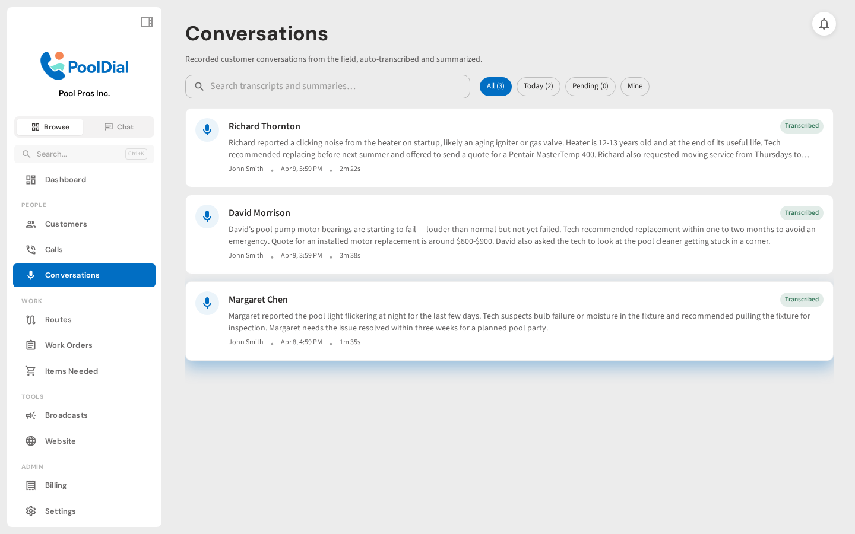This screenshot has height=534, width=855.
Task: Select the Today (2) filter chip
Action: tap(538, 86)
